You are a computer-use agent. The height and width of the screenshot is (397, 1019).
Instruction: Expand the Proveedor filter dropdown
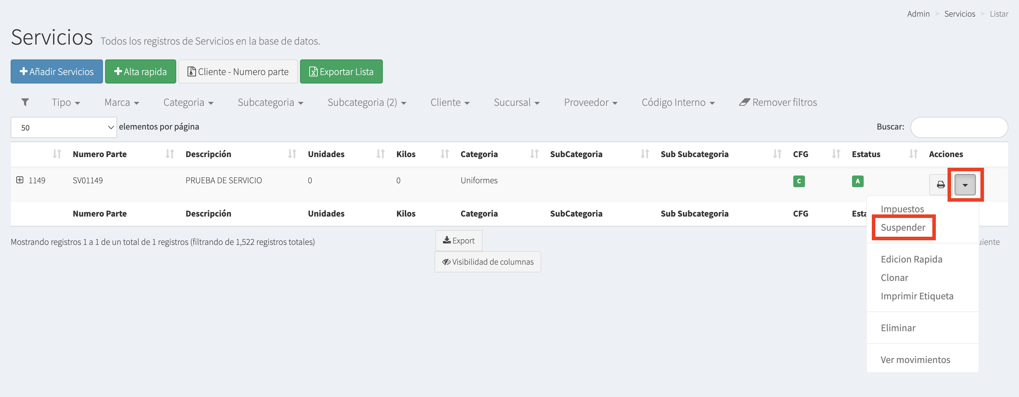point(590,102)
